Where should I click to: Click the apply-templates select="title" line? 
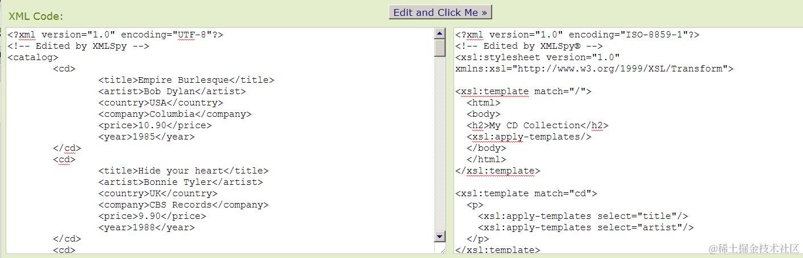583,216
